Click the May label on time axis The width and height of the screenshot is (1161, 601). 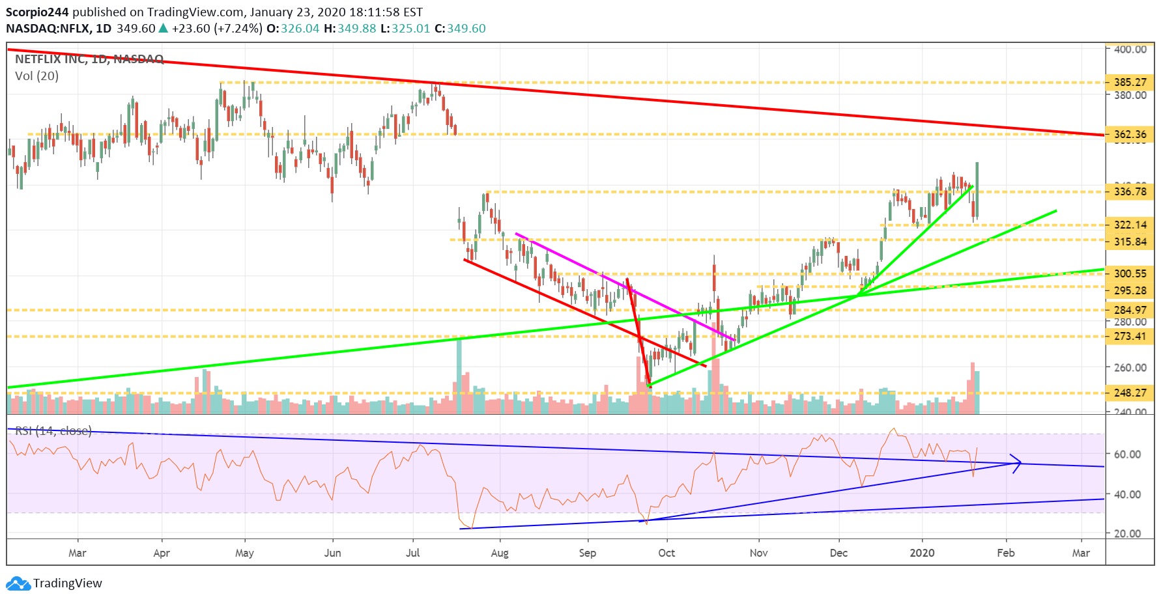tap(244, 553)
